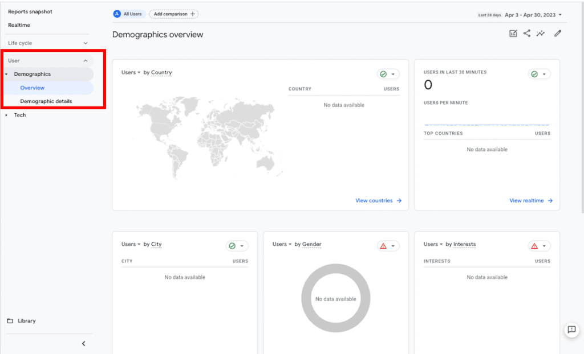This screenshot has height=354, width=584.
Task: Collapse sidebar using the left chevron
Action: [83, 344]
